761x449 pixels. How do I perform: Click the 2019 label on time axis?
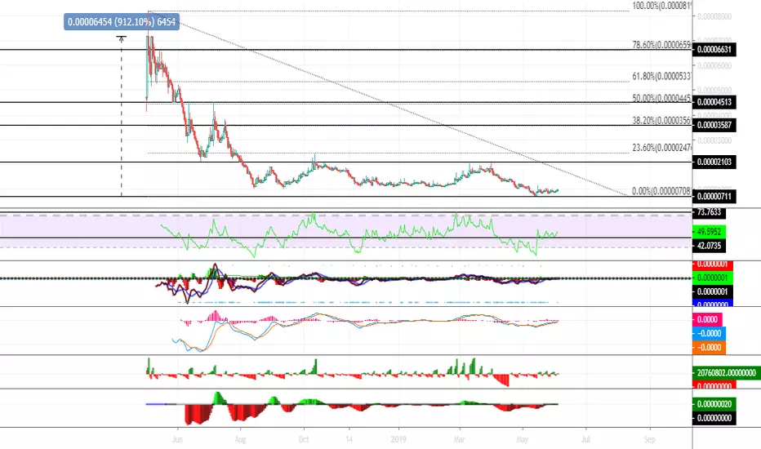[399, 439]
